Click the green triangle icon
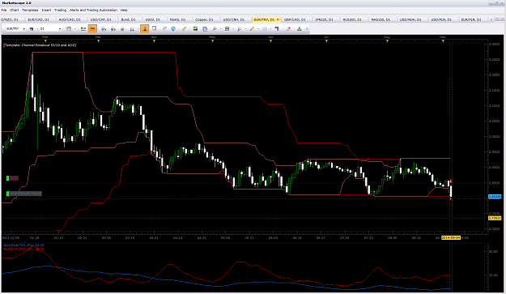This screenshot has width=506, height=294. 299,29
